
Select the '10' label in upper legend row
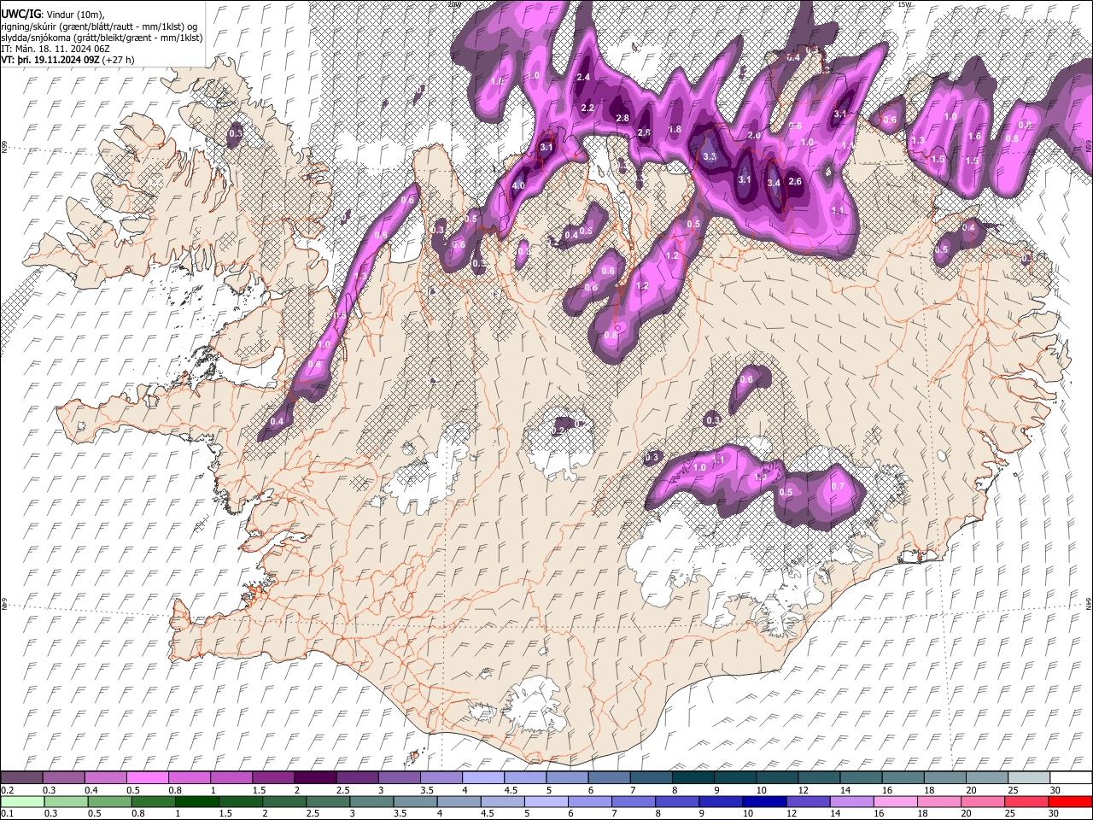[761, 790]
